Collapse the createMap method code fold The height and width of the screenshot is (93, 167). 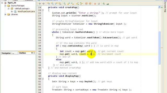pos(43,10)
